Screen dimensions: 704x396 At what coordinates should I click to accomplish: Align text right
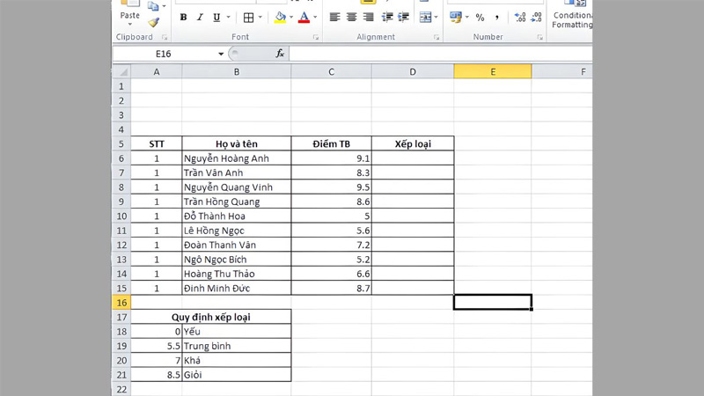tap(368, 17)
